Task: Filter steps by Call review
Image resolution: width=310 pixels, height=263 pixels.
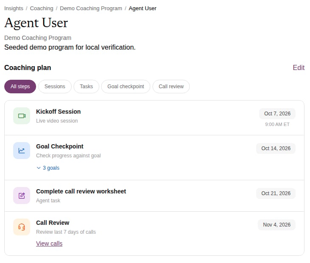Action: pos(171,87)
